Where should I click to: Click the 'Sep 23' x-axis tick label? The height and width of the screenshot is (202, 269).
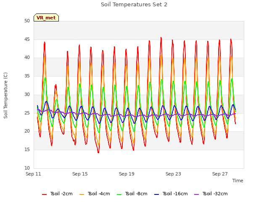[x=173, y=174]
